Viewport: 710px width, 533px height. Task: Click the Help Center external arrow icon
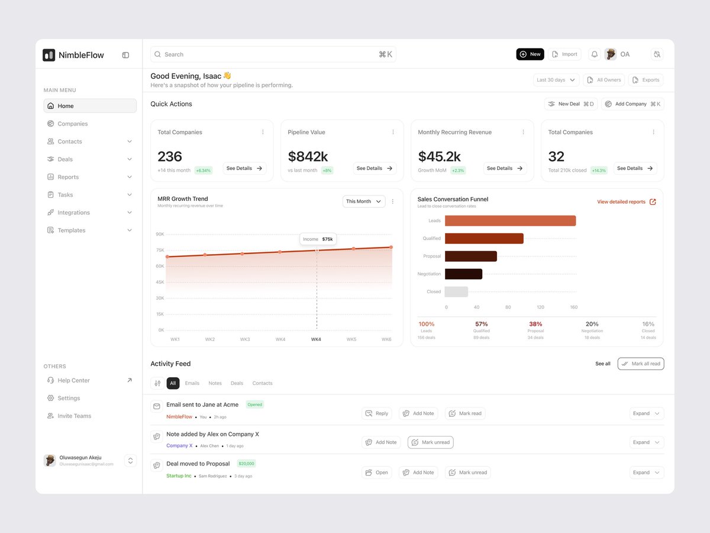[x=130, y=380]
